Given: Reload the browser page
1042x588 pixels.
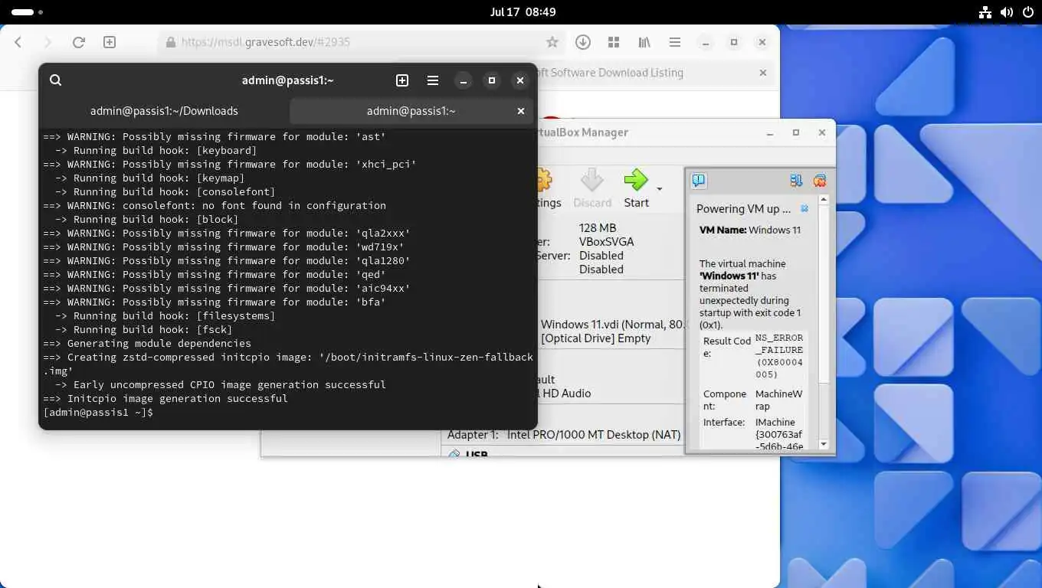Looking at the screenshot, I should 78,42.
